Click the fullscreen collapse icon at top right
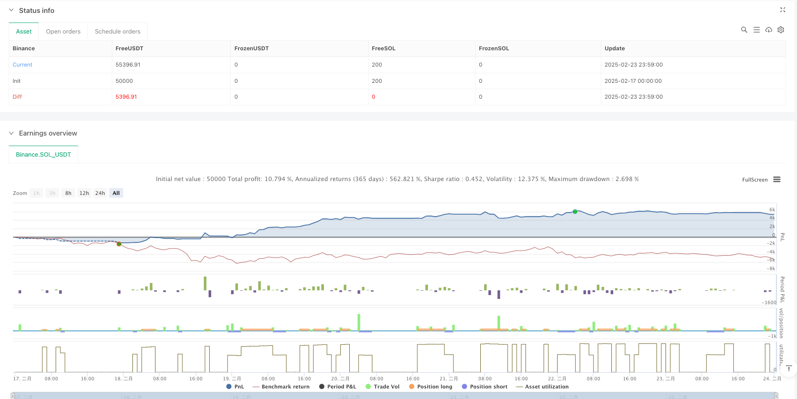 [782, 10]
